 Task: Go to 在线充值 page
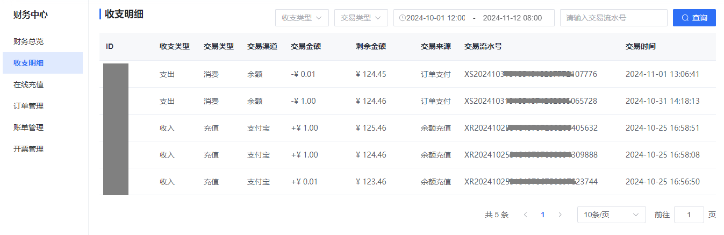click(x=28, y=84)
